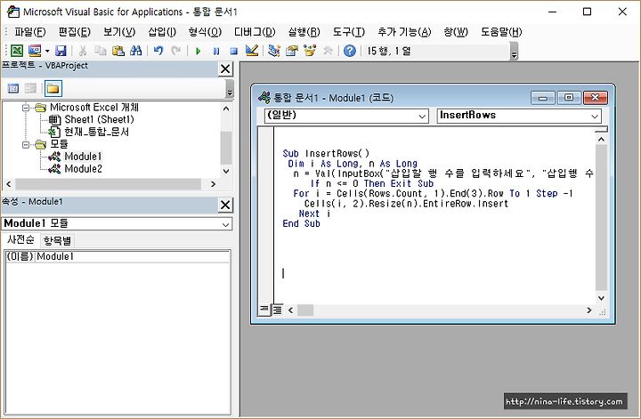Click the Cut scissors icon
641x419 pixels.
click(x=83, y=51)
